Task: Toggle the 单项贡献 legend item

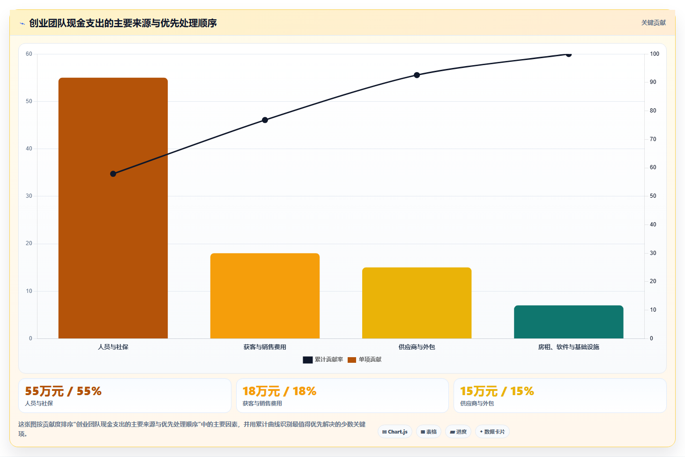Action: (x=365, y=360)
